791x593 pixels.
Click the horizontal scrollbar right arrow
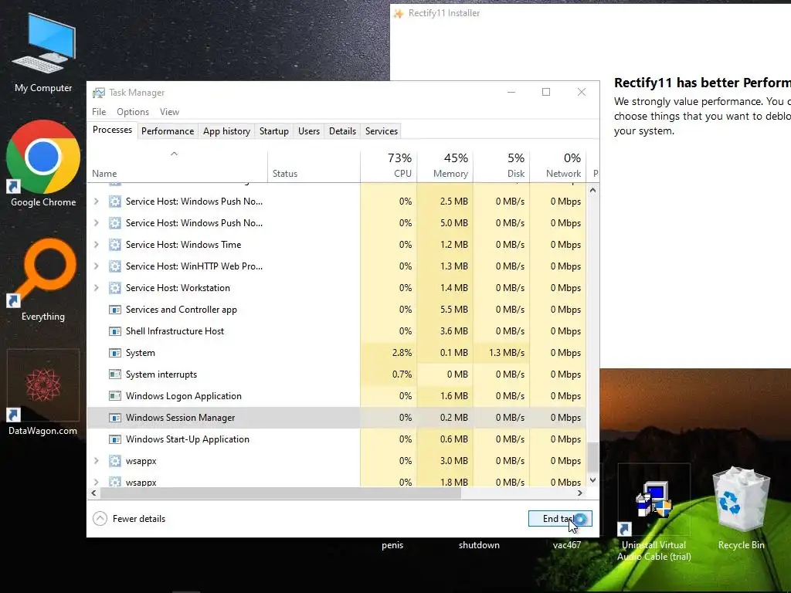(580, 493)
